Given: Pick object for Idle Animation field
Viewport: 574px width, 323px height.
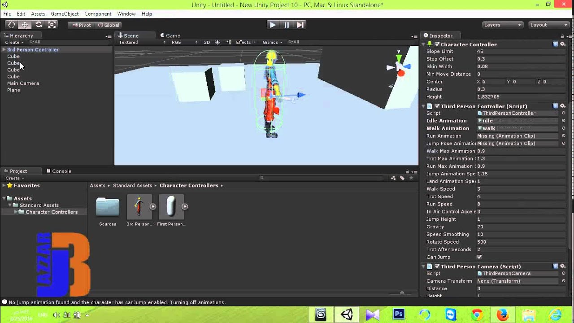Looking at the screenshot, I should coord(564,121).
